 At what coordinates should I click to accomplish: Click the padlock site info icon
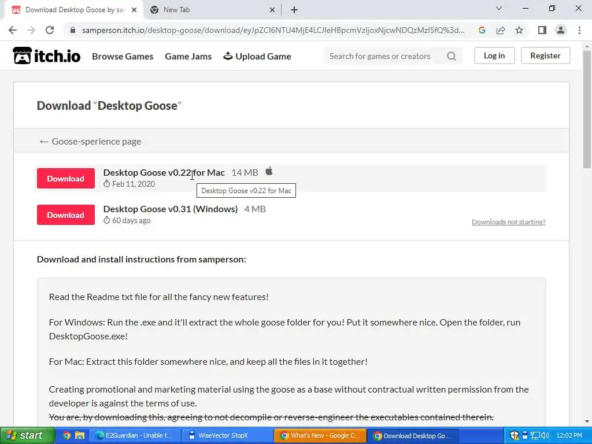[72, 30]
